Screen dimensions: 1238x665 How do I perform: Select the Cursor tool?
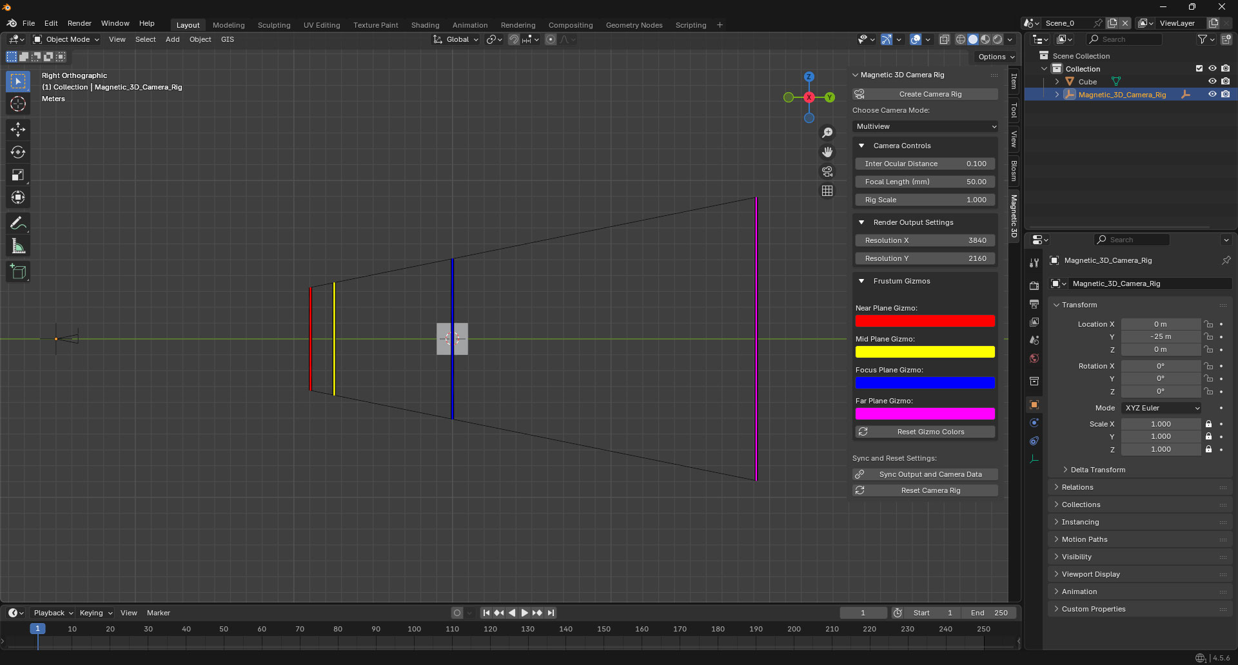(x=18, y=104)
